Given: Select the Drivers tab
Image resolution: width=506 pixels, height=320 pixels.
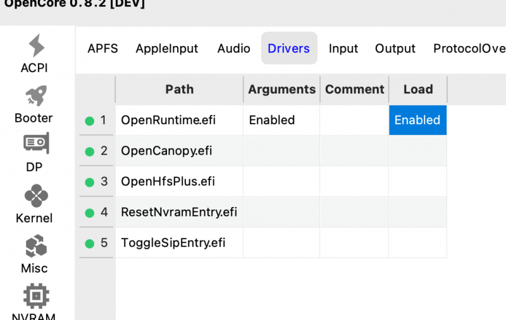Looking at the screenshot, I should pos(289,49).
